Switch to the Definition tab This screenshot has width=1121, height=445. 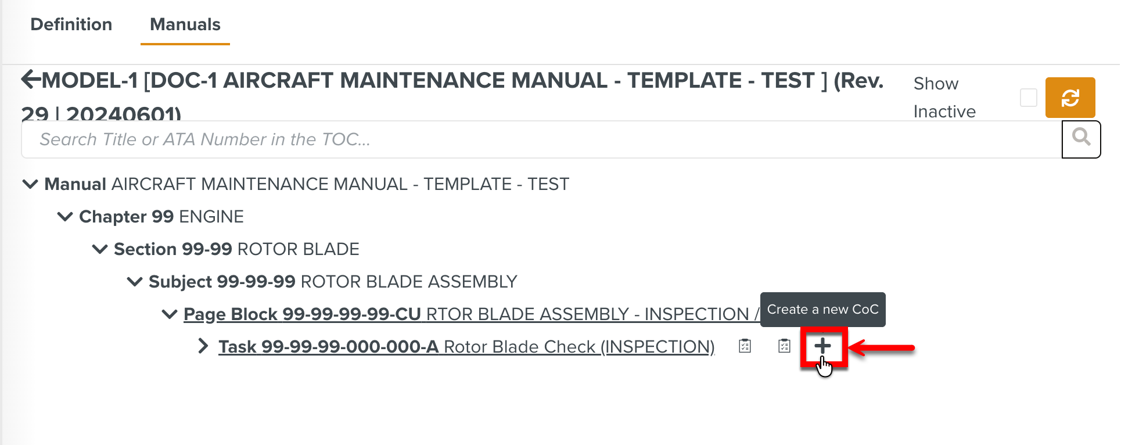71,24
